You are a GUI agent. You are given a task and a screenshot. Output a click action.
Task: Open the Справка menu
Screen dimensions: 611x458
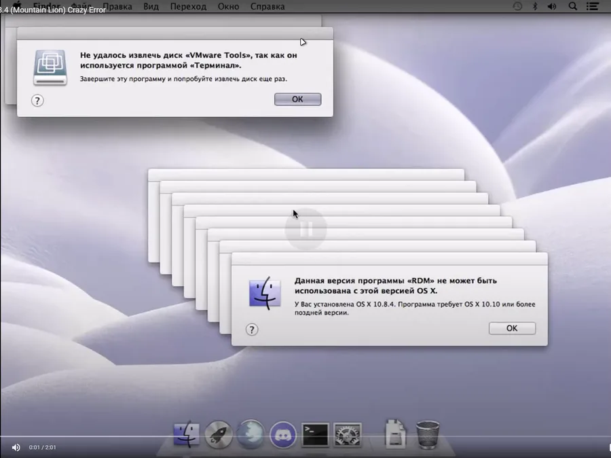coord(267,6)
